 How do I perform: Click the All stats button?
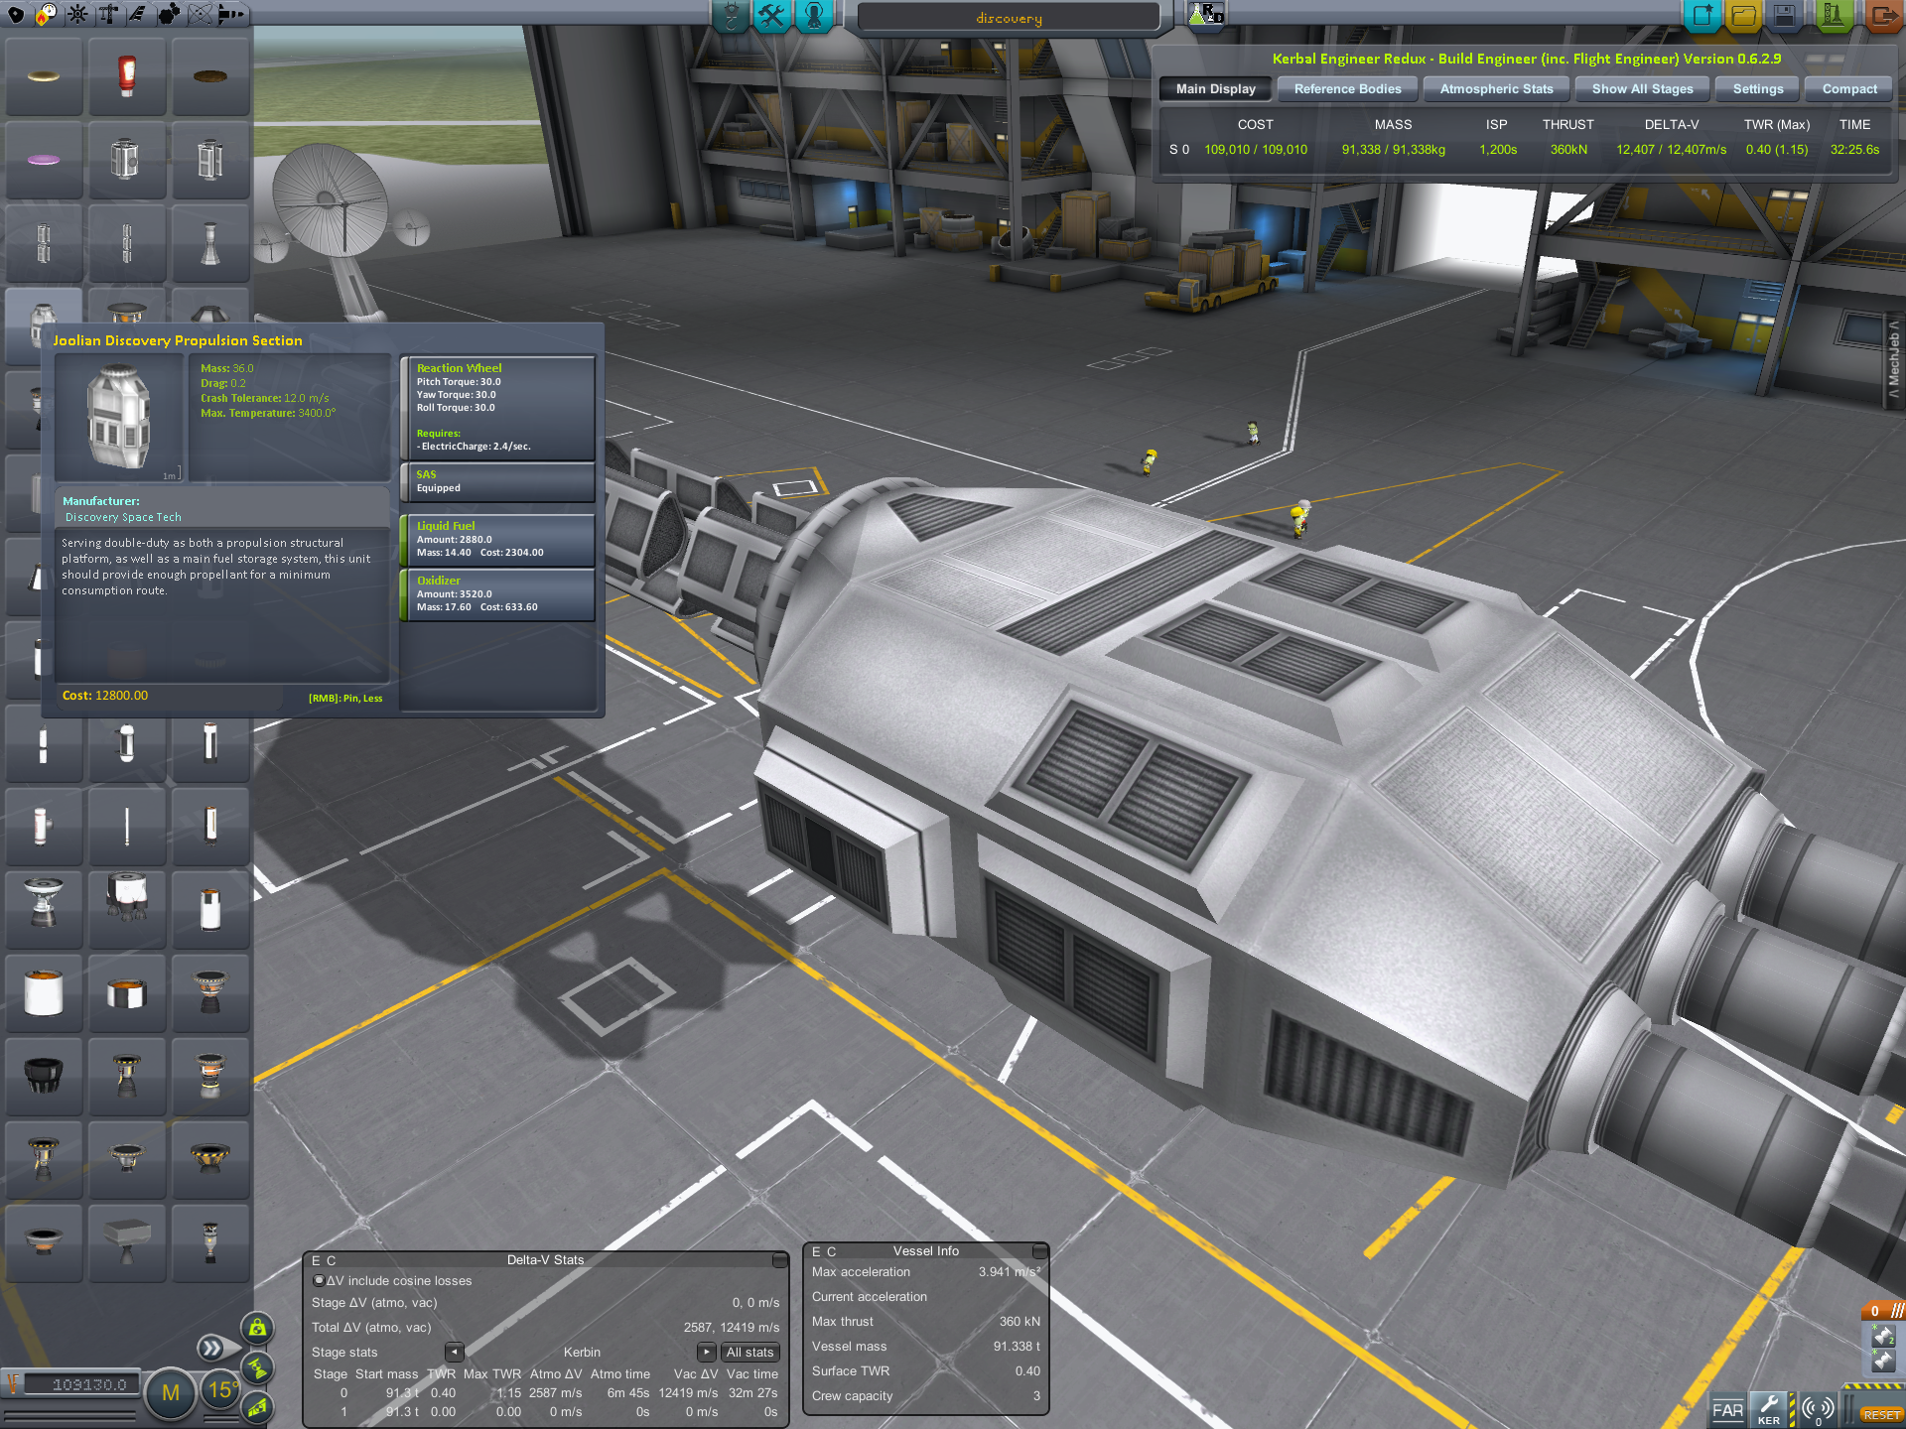click(x=749, y=1353)
